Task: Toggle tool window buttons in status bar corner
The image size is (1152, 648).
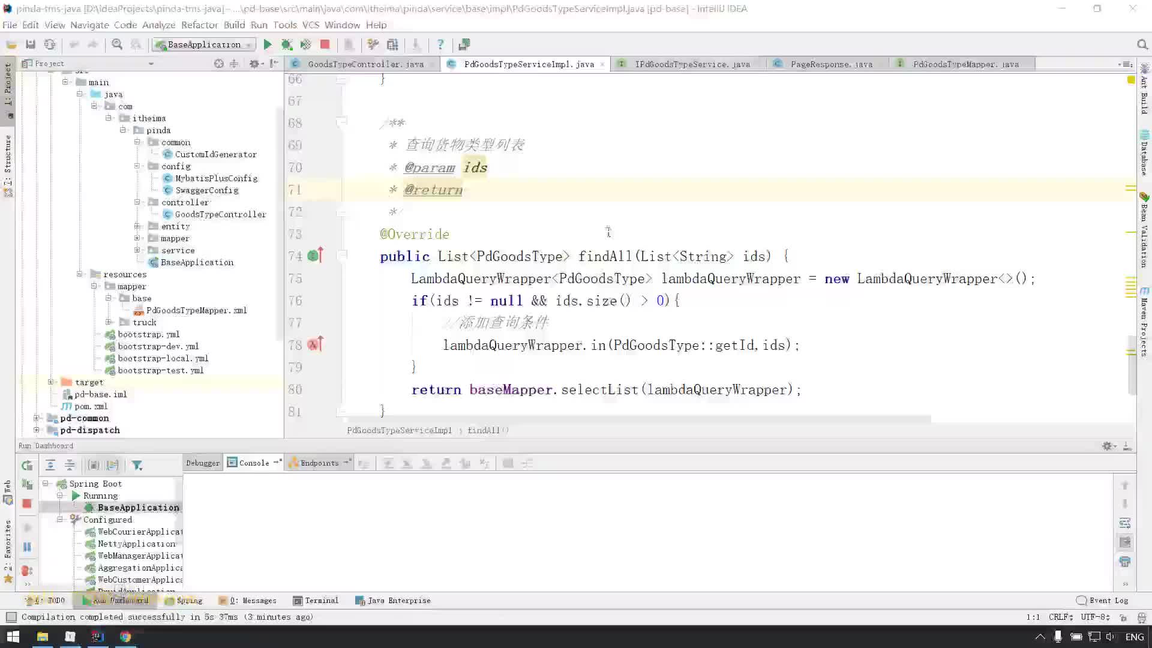Action: pyautogui.click(x=11, y=617)
